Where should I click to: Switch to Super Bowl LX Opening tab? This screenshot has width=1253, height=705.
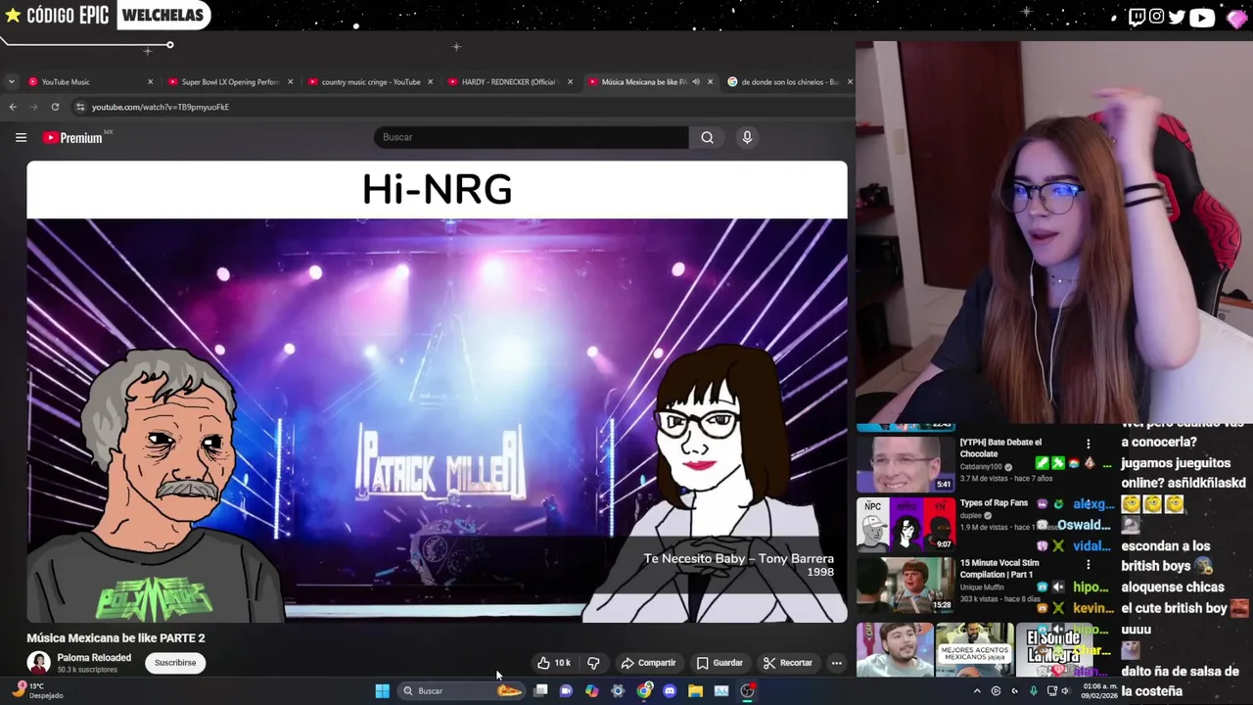pos(230,81)
